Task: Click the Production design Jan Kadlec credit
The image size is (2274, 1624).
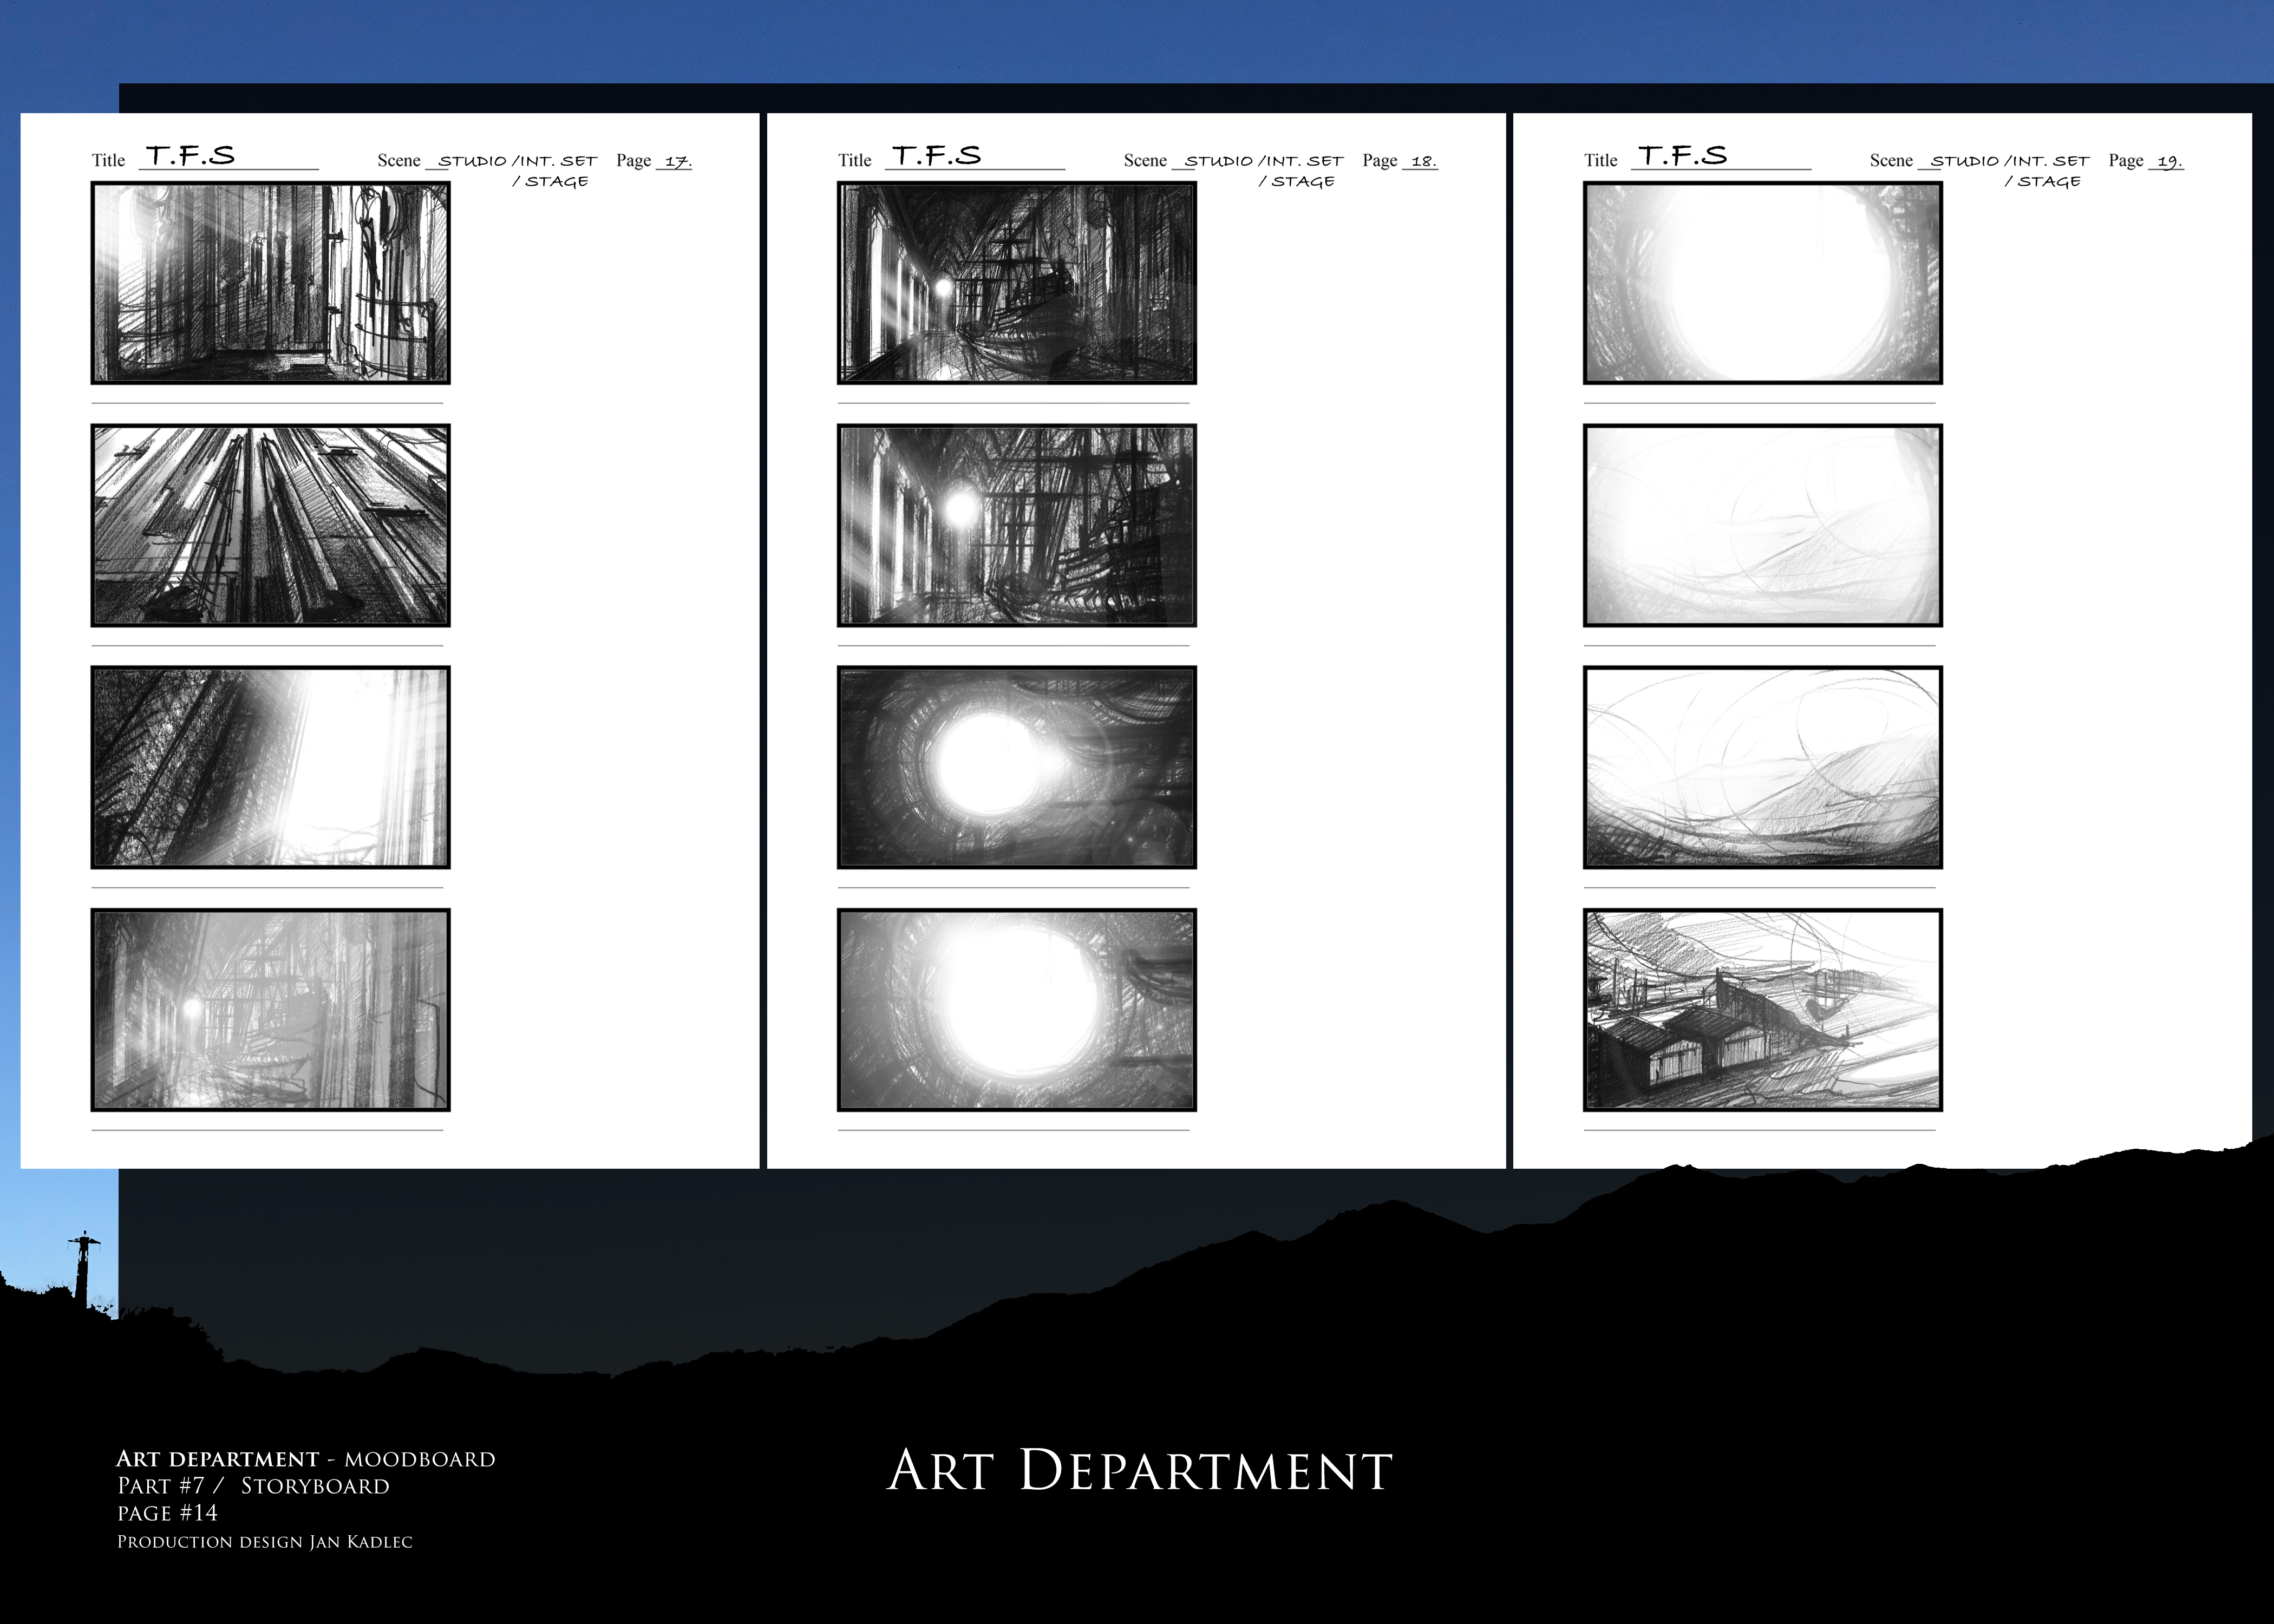Action: pyautogui.click(x=264, y=1542)
